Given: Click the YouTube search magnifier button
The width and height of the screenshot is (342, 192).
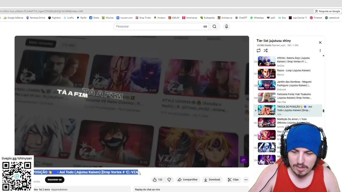Looking at the screenshot, I should pos(214,26).
